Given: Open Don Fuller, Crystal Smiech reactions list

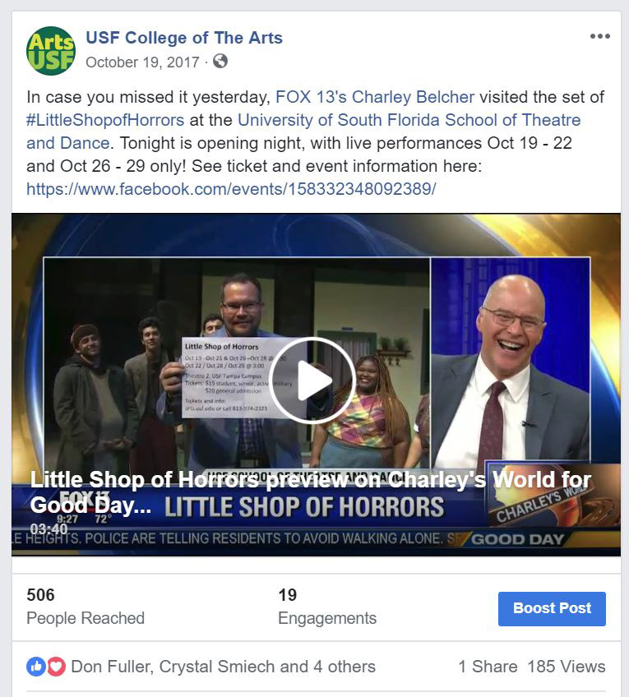Looking at the screenshot, I should coord(223,667).
